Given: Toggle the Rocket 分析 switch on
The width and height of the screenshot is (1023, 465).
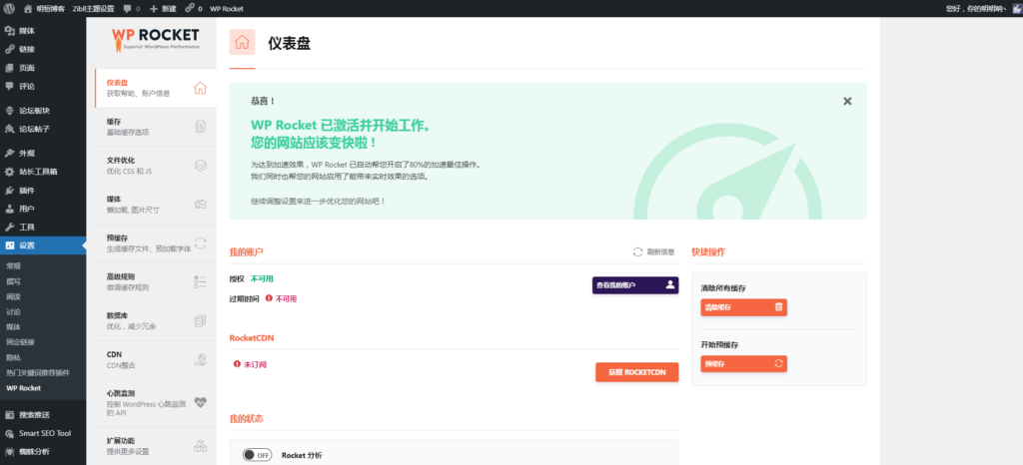Looking at the screenshot, I should (x=257, y=455).
